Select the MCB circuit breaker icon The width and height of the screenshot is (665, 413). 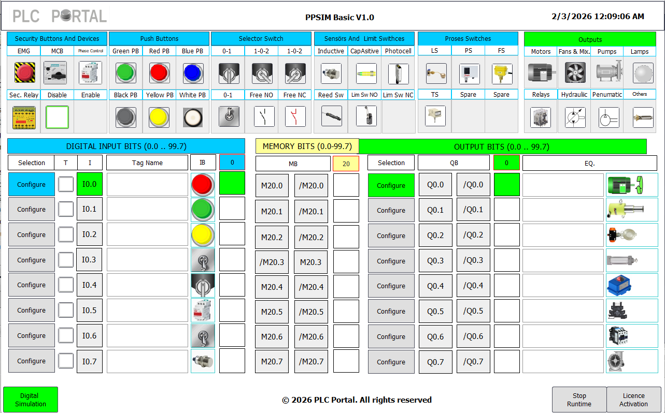[x=57, y=73]
